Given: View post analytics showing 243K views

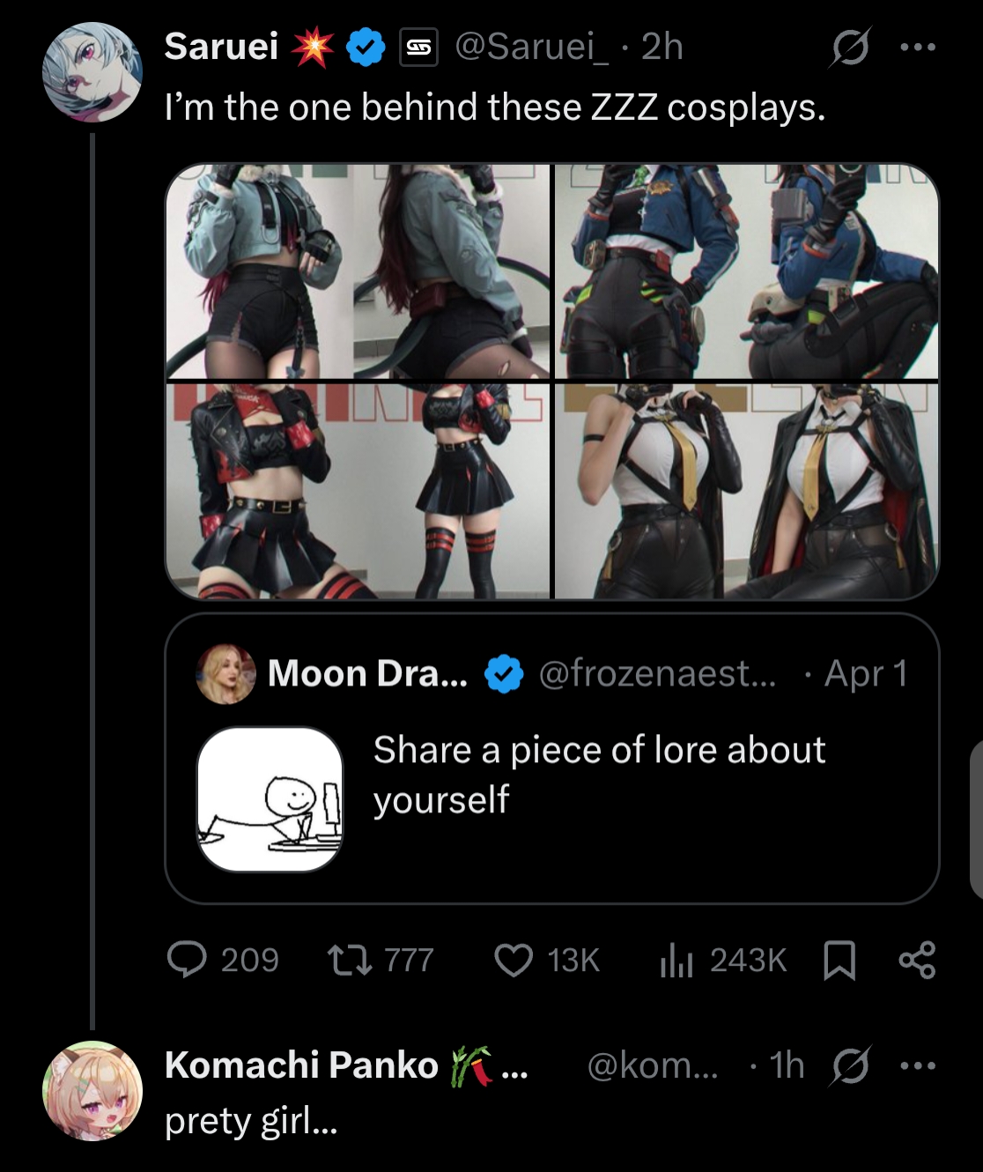Looking at the screenshot, I should (x=677, y=960).
